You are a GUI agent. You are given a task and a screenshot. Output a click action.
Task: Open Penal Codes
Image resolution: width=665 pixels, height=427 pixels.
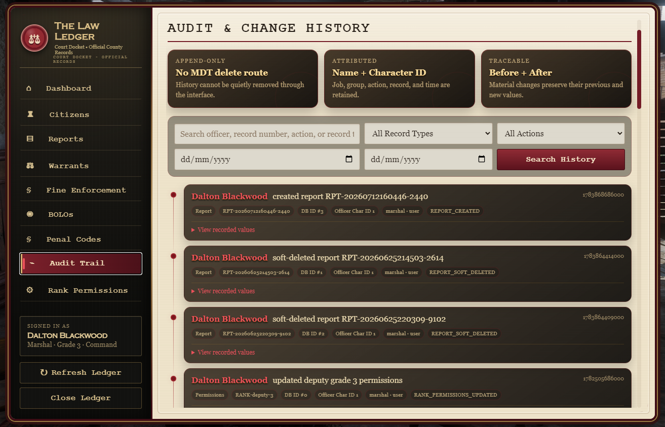point(81,239)
